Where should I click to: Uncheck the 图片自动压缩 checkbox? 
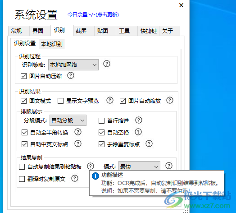click(23, 76)
